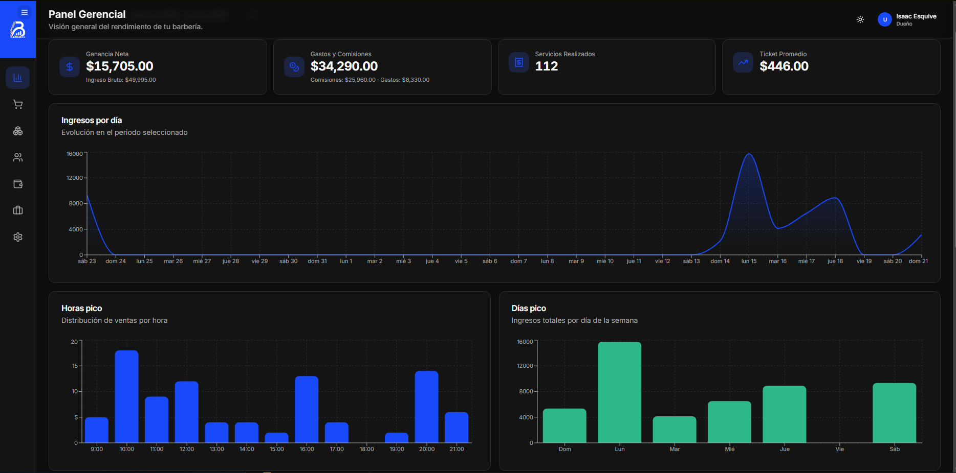Click the page vertical scrollbar
956x473 pixels.
pos(953,236)
